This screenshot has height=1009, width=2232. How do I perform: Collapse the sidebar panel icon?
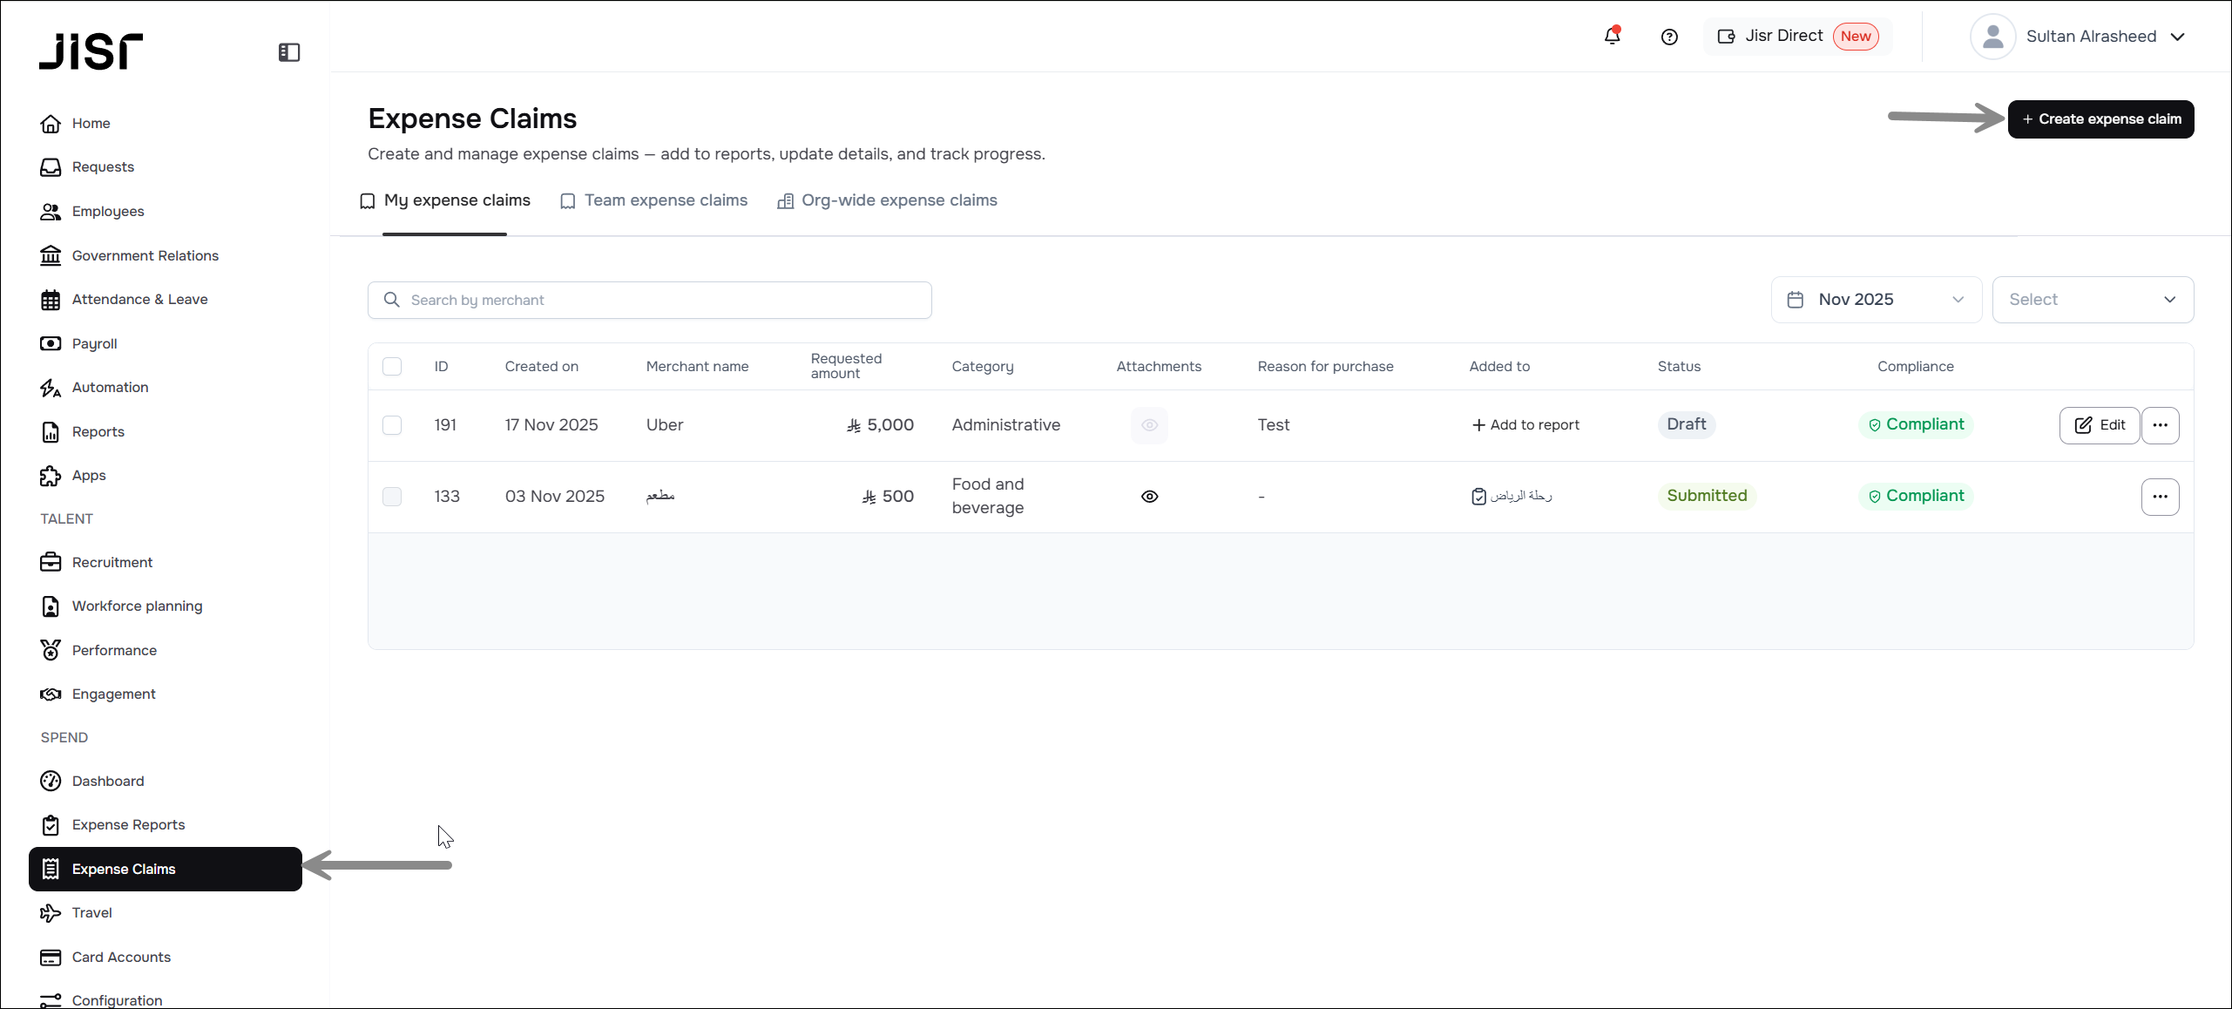pyautogui.click(x=289, y=52)
